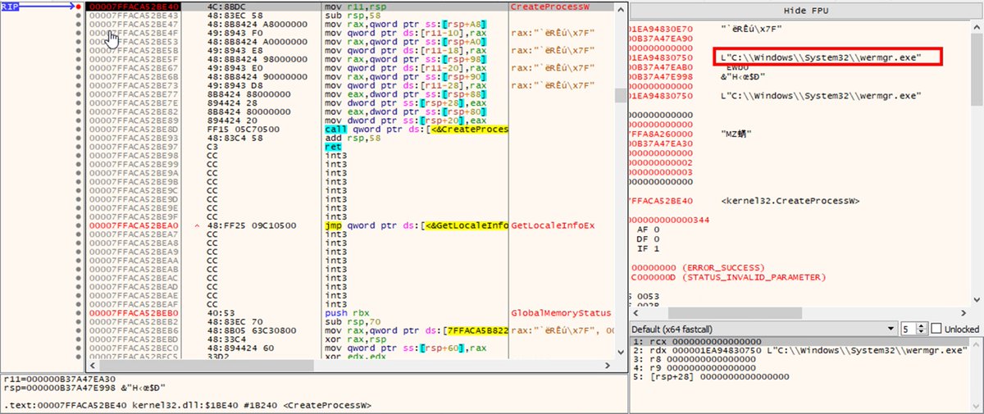984x414 pixels.
Task: Select 'mov dword ptr ss:[rsp+28],eax' instruction
Action: 405,102
